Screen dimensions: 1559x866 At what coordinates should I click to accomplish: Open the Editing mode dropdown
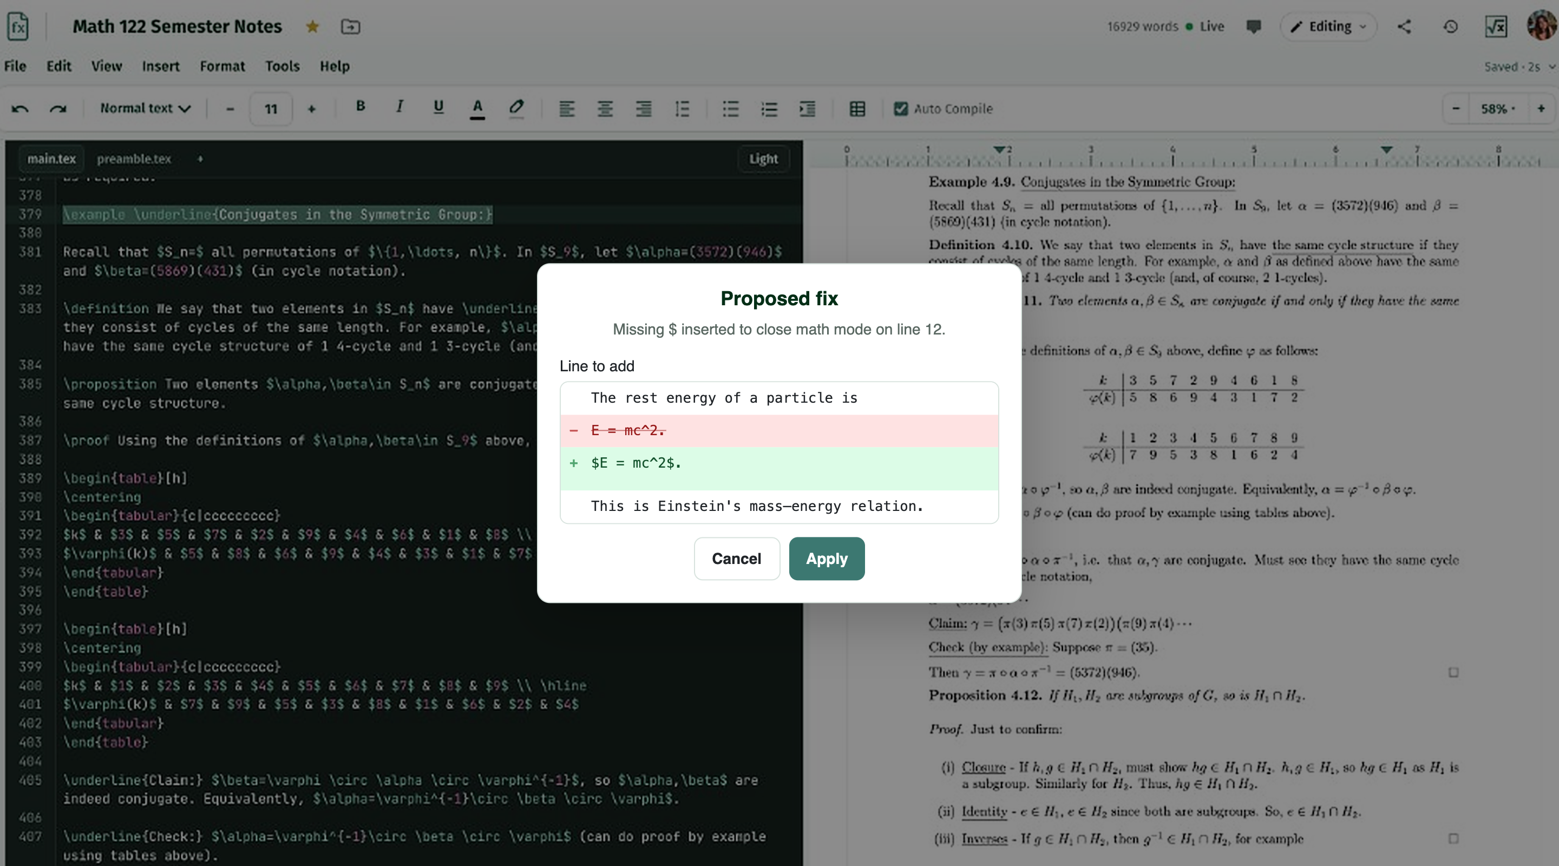(x=1328, y=27)
